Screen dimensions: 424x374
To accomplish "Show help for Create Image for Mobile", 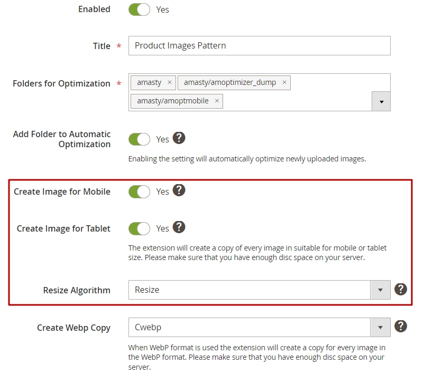I will point(179,190).
